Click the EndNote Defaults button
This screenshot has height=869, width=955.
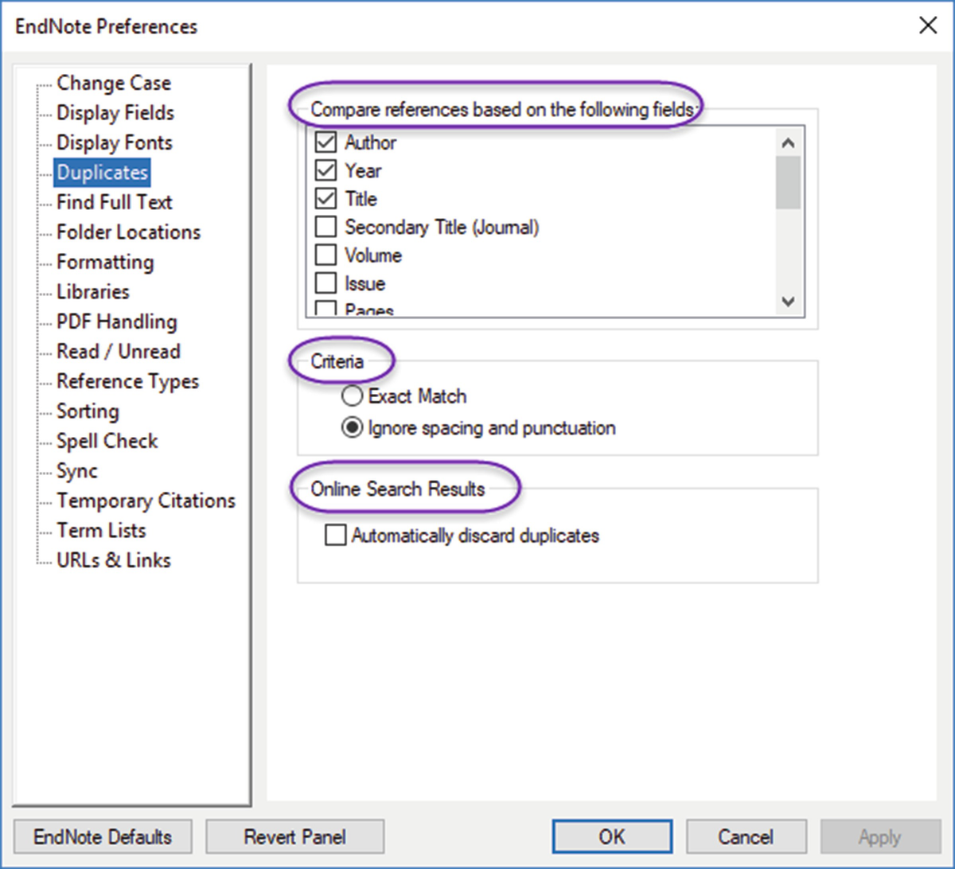point(103,837)
